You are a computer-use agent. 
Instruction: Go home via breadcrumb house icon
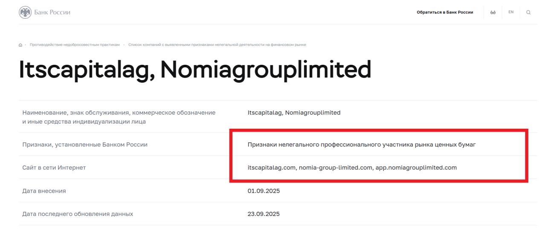(x=20, y=45)
